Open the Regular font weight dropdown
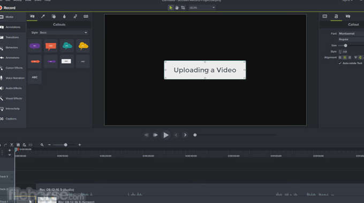This screenshot has height=203, width=364. (351, 40)
